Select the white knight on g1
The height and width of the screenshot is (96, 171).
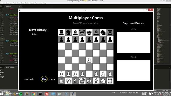tap(103, 81)
